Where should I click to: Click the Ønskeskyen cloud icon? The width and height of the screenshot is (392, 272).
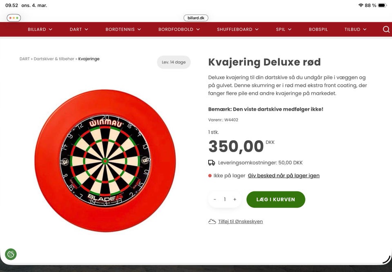212,221
